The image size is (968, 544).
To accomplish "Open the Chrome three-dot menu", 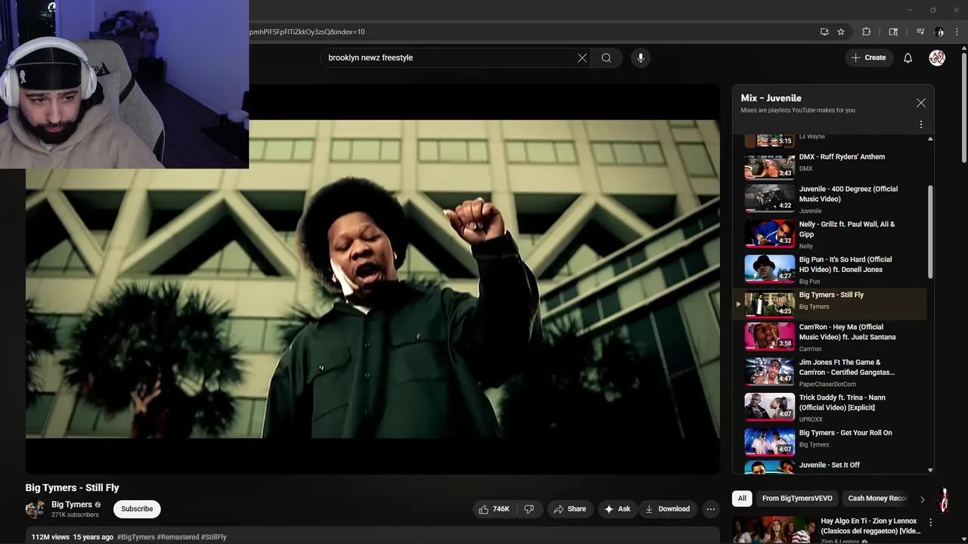I will [957, 32].
